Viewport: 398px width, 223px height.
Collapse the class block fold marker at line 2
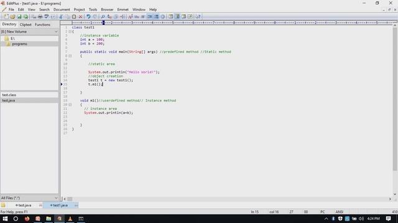tap(70, 32)
